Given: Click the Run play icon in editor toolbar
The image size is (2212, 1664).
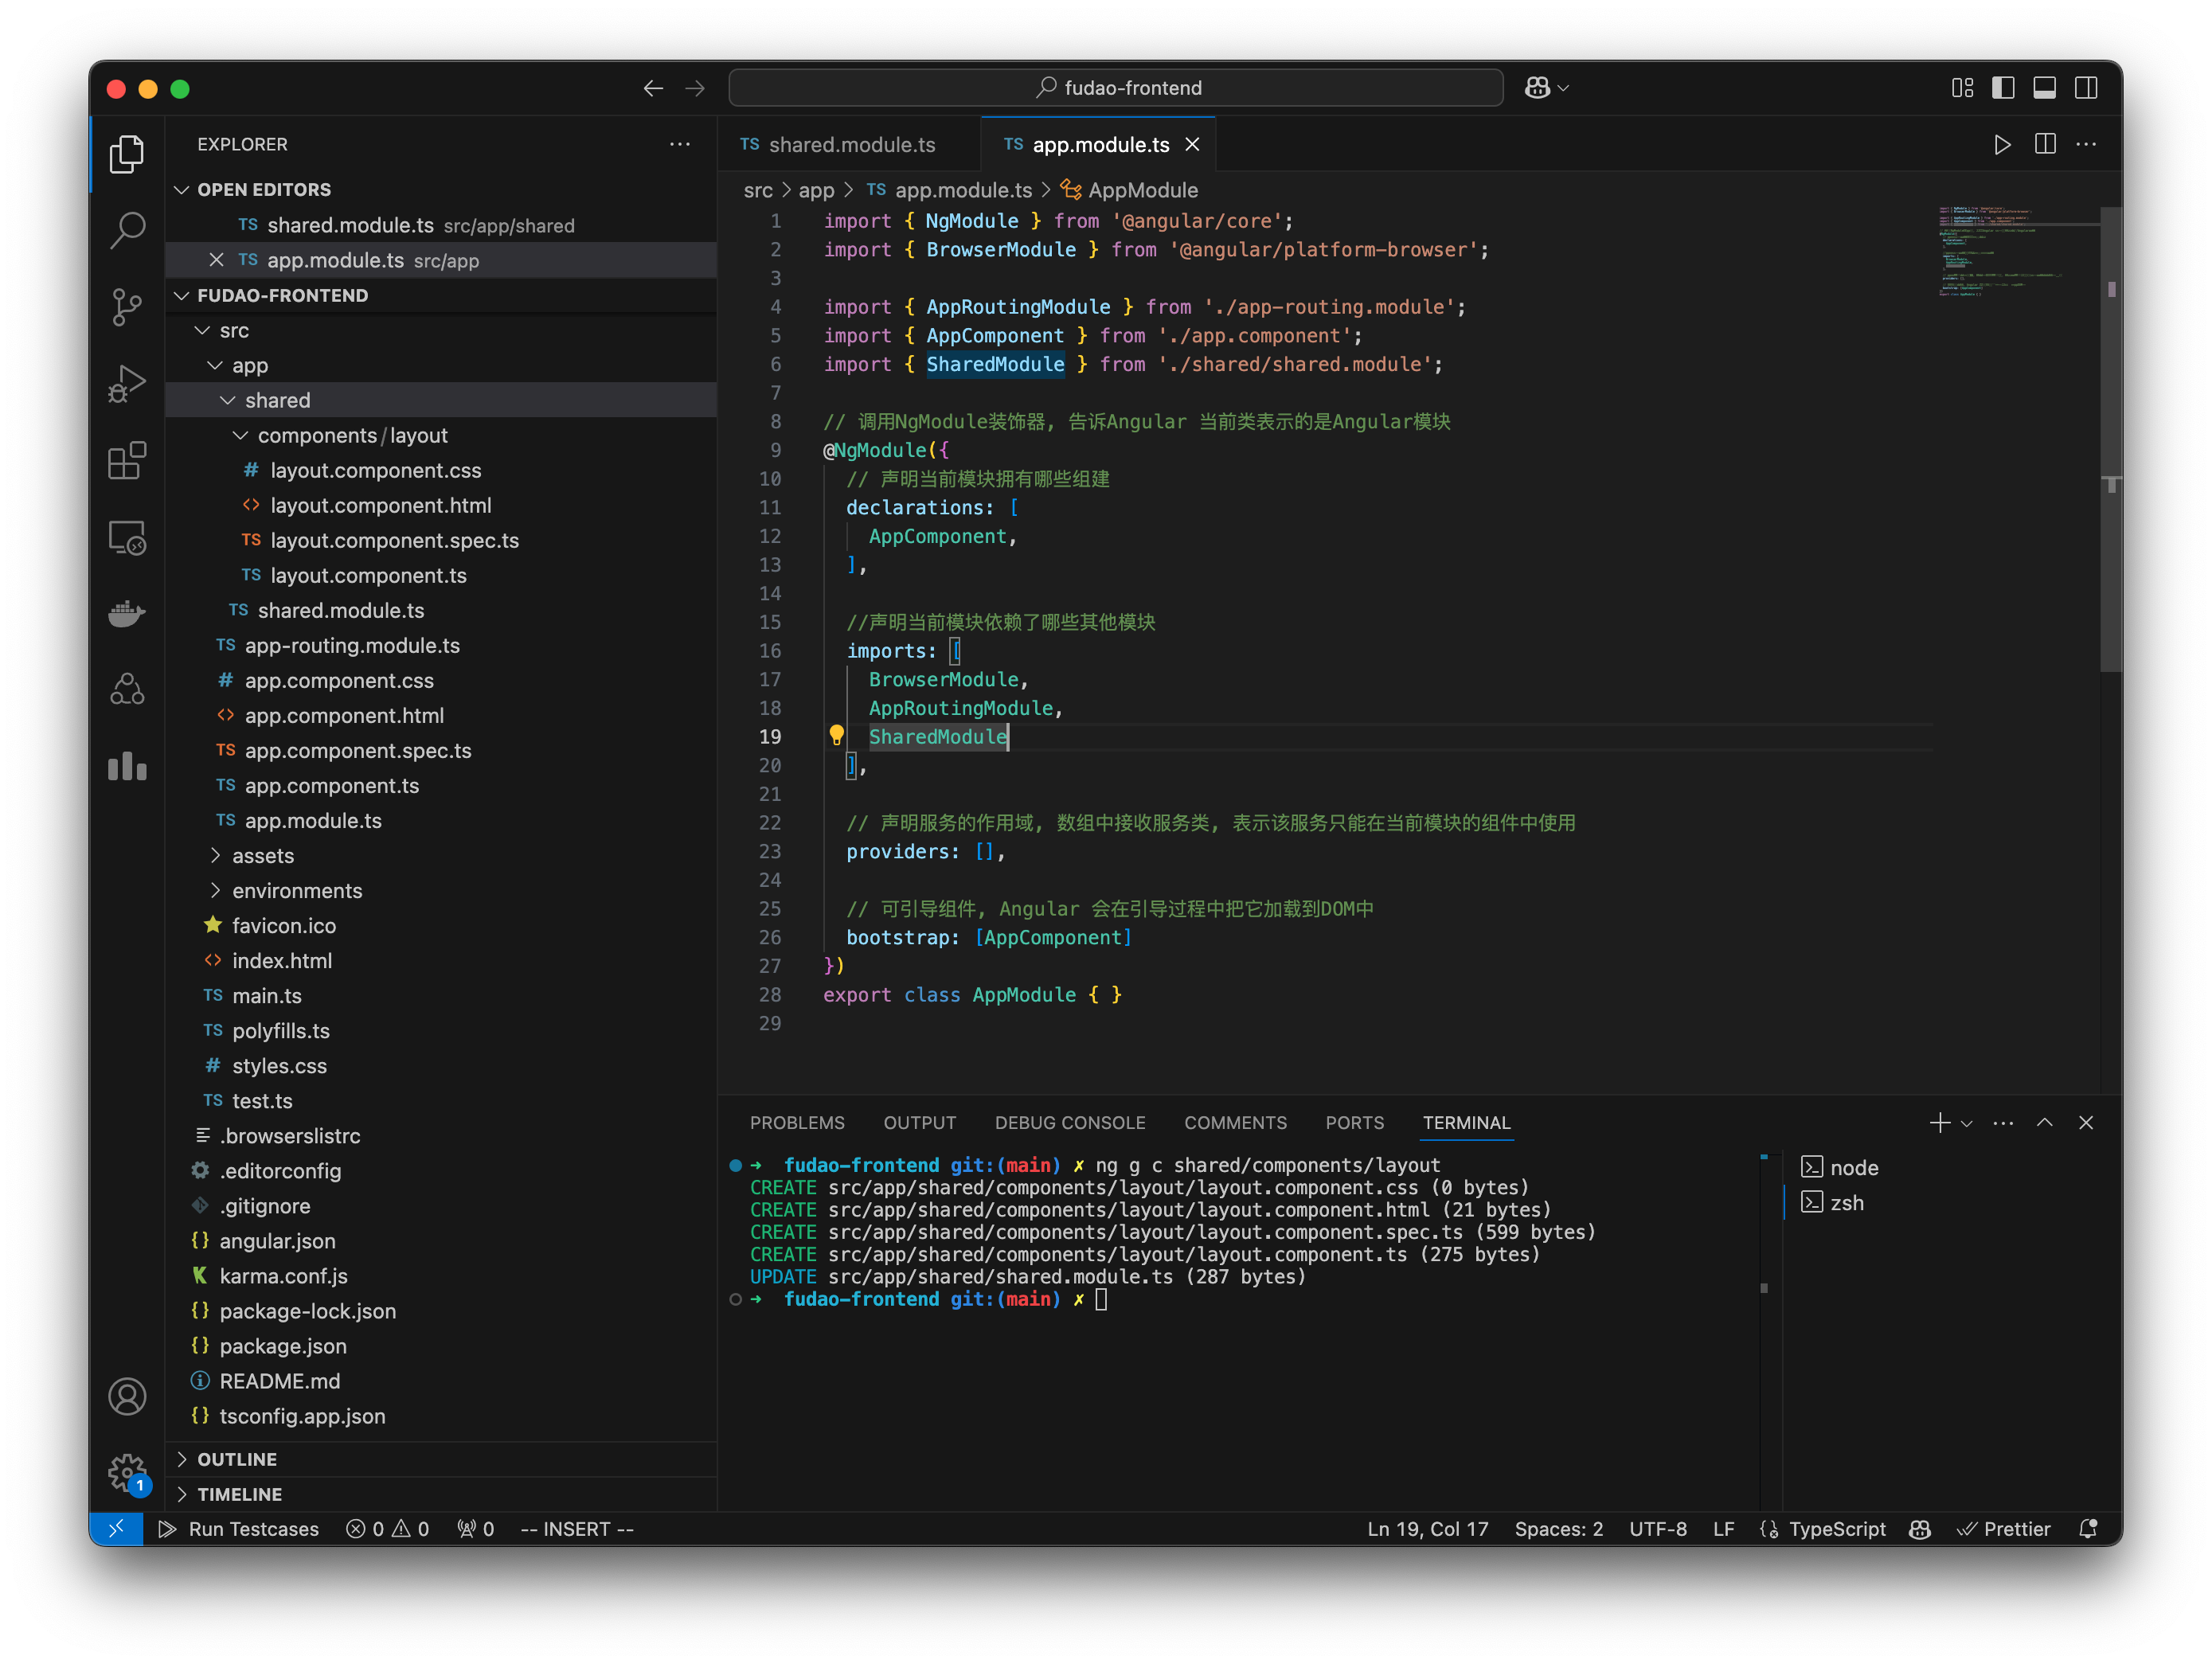Looking at the screenshot, I should click(2002, 145).
